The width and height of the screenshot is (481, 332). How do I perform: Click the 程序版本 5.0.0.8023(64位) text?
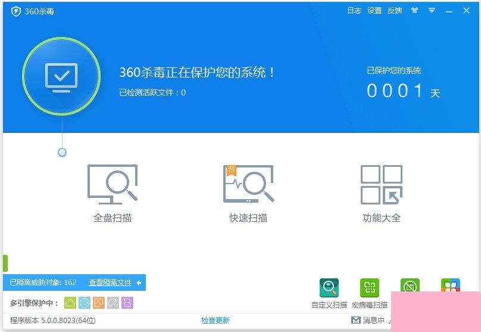53,320
